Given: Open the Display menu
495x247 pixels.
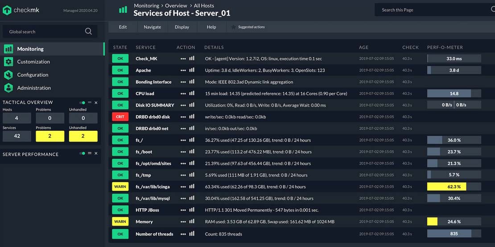Looking at the screenshot, I should pos(182,27).
